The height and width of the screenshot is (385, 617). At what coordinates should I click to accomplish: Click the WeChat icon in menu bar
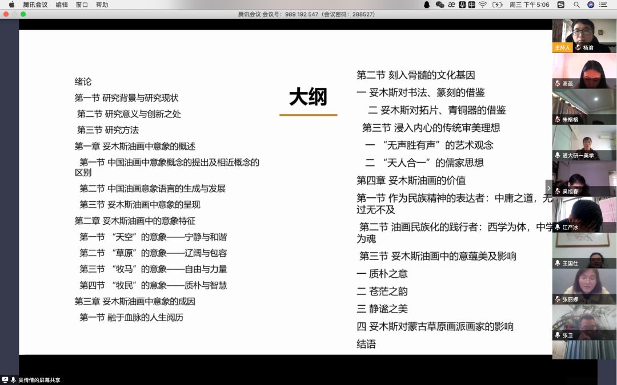point(439,5)
